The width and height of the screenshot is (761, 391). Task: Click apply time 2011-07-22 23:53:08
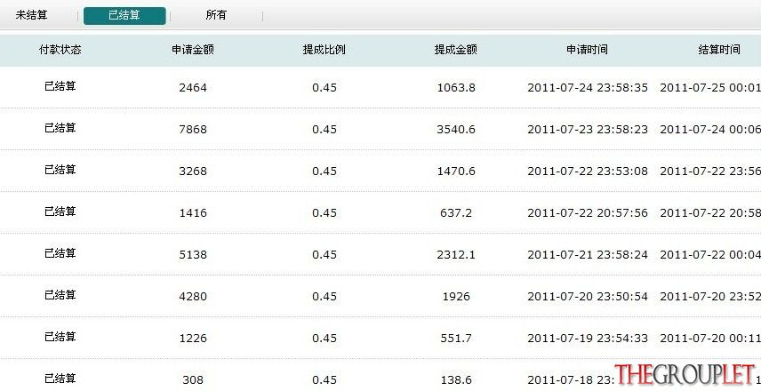(x=588, y=172)
